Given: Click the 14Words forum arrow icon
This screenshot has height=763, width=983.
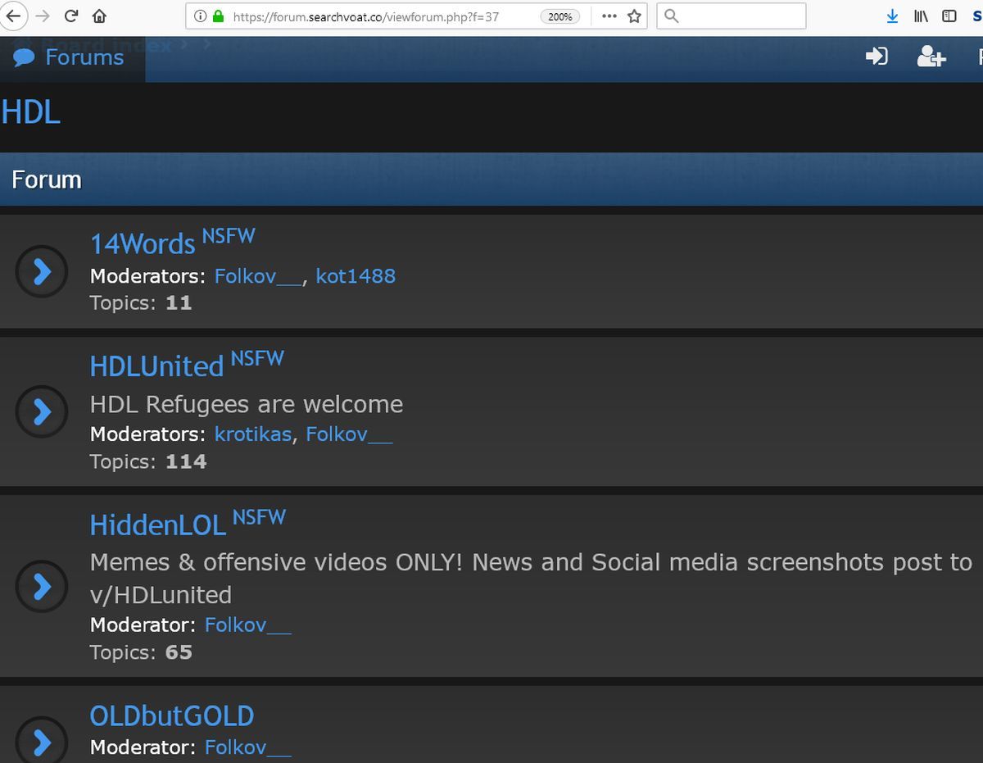Looking at the screenshot, I should [x=42, y=271].
